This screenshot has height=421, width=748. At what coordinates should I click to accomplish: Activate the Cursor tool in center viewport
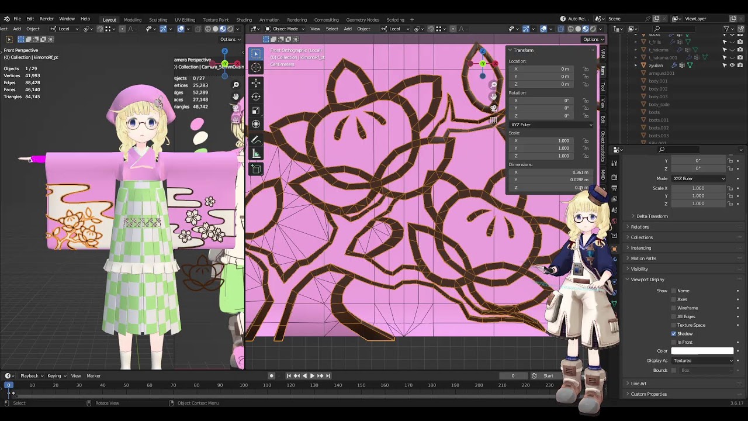click(x=256, y=68)
